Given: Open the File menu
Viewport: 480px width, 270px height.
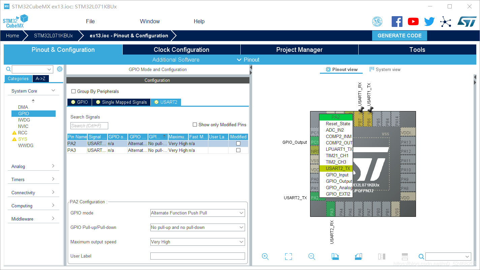Looking at the screenshot, I should pyautogui.click(x=90, y=21).
